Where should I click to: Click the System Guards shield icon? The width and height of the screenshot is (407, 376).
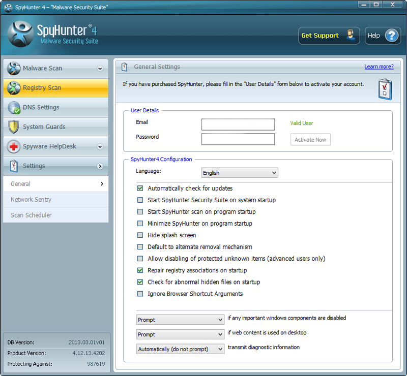pyautogui.click(x=14, y=127)
